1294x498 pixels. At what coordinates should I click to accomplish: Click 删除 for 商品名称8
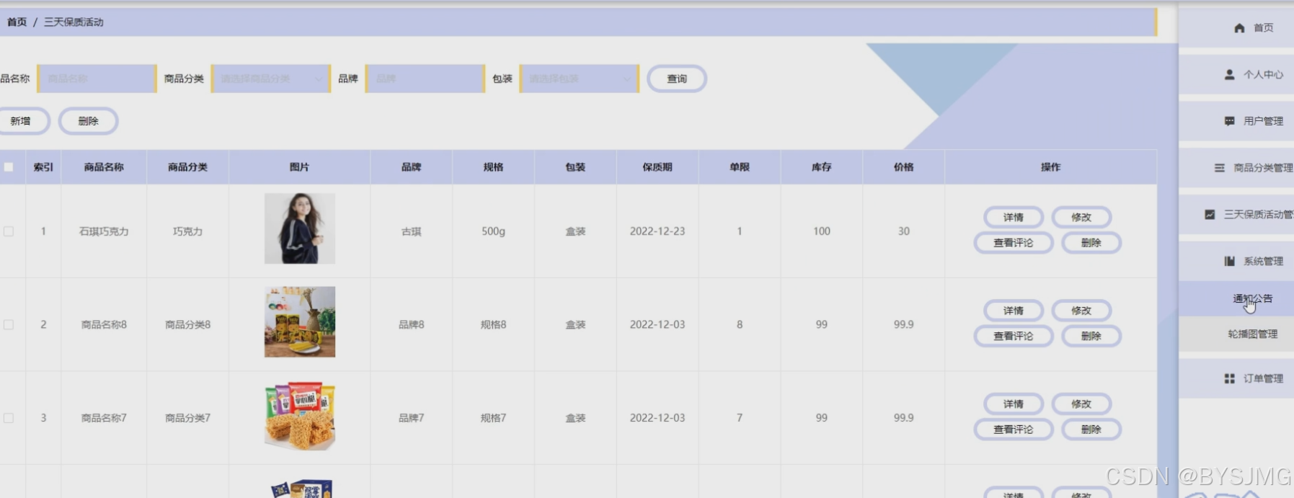pyautogui.click(x=1091, y=336)
